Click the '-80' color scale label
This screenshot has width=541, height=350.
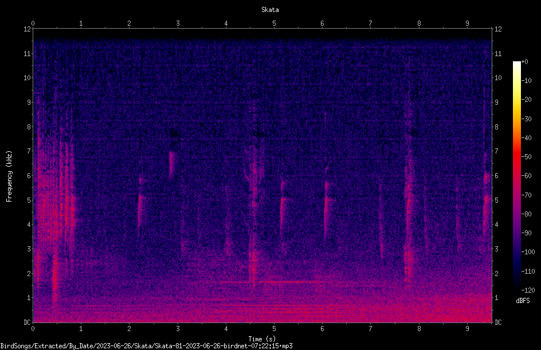(527, 214)
